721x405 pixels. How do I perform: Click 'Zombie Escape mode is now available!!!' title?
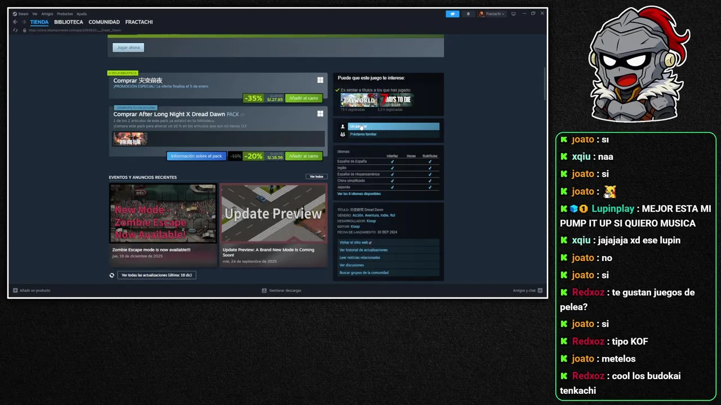click(x=152, y=250)
